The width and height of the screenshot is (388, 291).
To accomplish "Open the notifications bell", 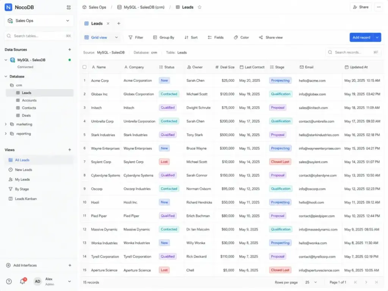I will [x=22, y=281].
